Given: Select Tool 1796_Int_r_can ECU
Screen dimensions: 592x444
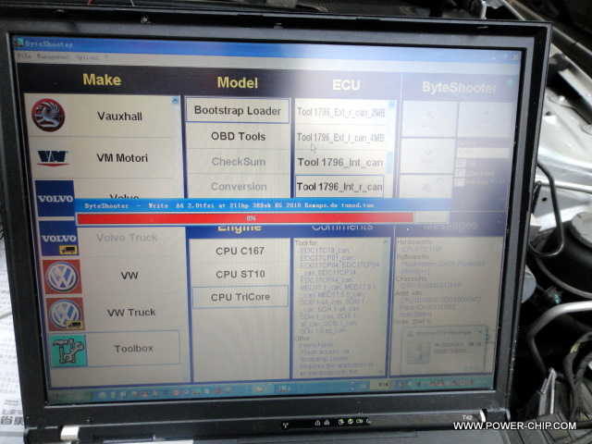Looking at the screenshot, I should tap(339, 187).
